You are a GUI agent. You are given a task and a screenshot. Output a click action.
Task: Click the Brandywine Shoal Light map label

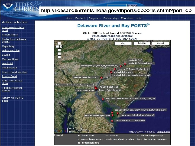pyautogui.click(x=140, y=110)
